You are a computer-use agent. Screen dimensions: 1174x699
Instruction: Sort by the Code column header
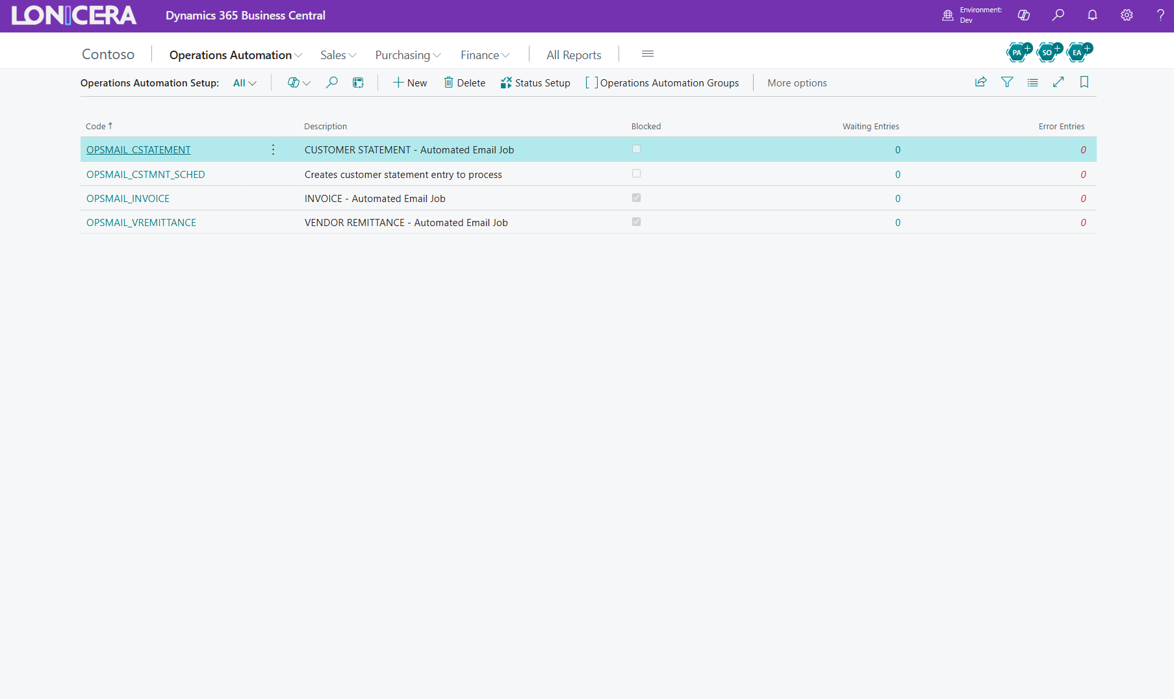tap(99, 126)
